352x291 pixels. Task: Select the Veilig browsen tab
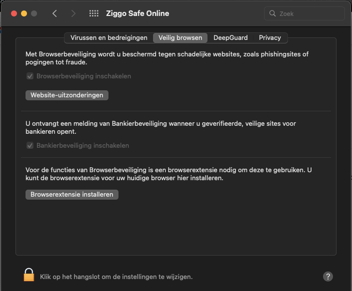coord(180,37)
